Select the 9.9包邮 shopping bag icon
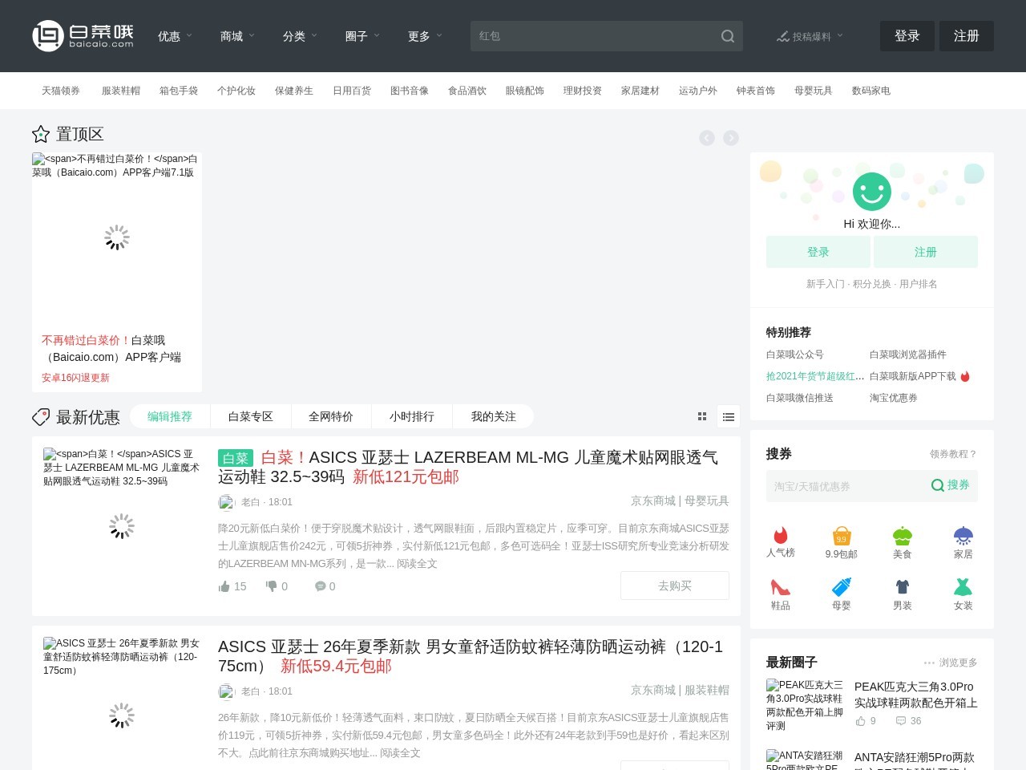Viewport: 1026px width, 770px height. (841, 536)
